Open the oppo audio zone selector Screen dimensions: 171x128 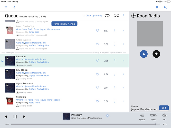(x=154, y=117)
